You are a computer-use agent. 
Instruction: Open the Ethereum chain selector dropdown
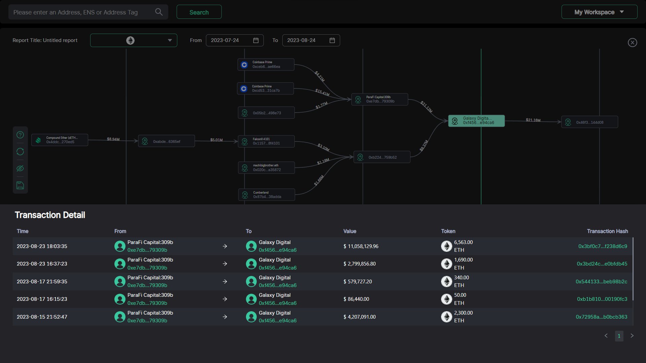134,40
